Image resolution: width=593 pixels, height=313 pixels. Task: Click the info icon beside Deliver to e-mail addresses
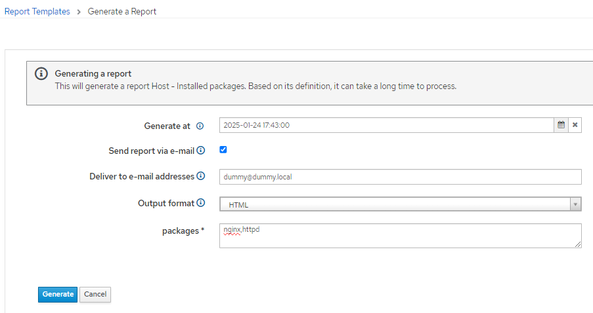[201, 175]
